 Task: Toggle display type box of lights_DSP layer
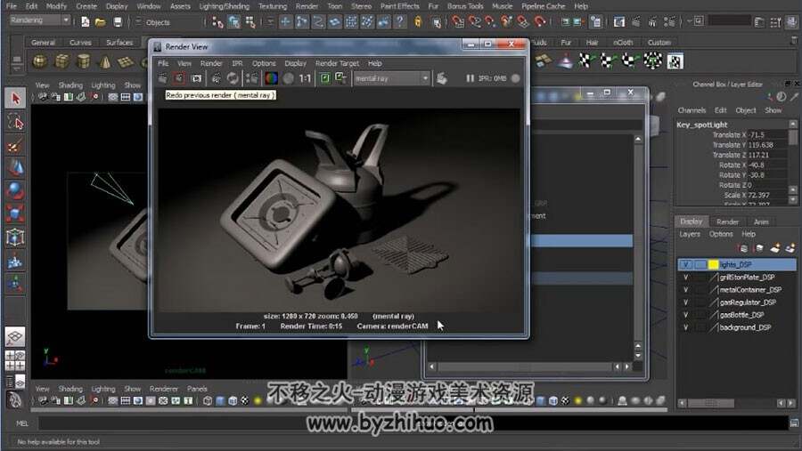[x=700, y=264]
